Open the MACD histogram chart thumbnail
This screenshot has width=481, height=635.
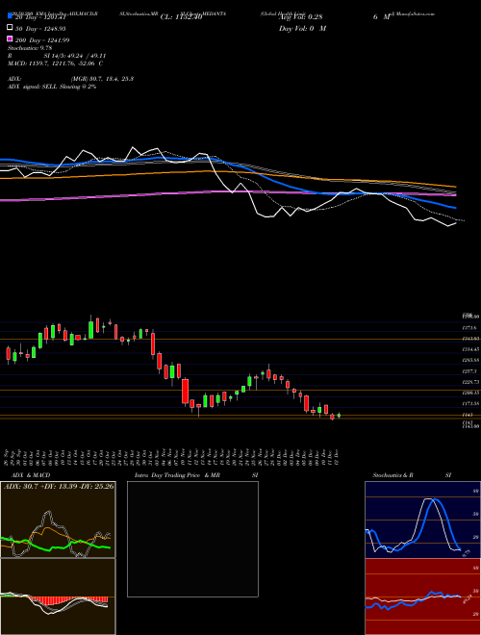click(x=58, y=597)
